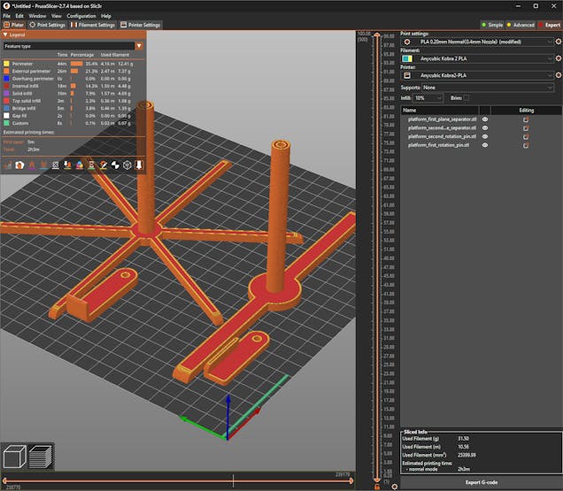Switch to Filament Settings tab
Image resolution: width=563 pixels, height=491 pixels.
[93, 25]
